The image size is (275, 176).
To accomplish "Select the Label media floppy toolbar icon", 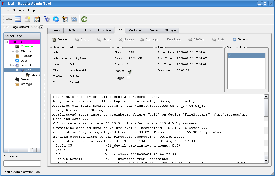I will [x=37, y=19].
